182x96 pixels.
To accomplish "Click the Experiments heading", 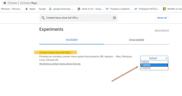I will point(51,29).
